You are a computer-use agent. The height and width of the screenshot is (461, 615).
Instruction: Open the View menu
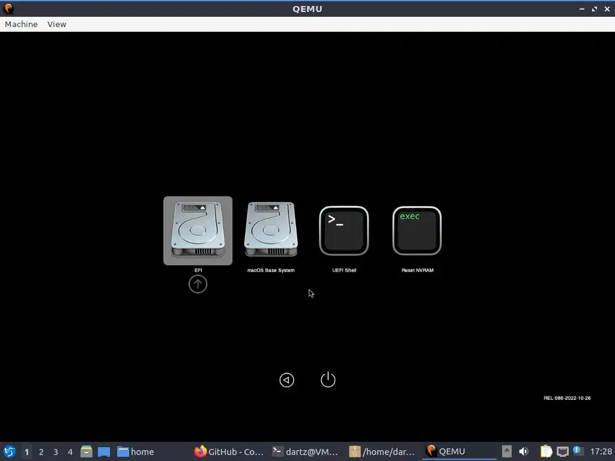[57, 24]
